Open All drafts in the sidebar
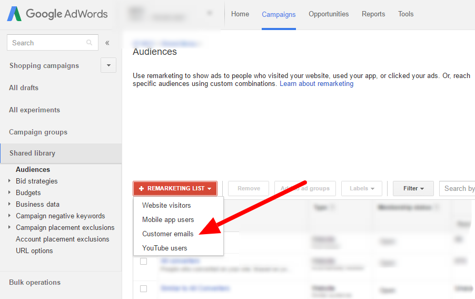Viewport: 475px width, 299px height. click(24, 88)
